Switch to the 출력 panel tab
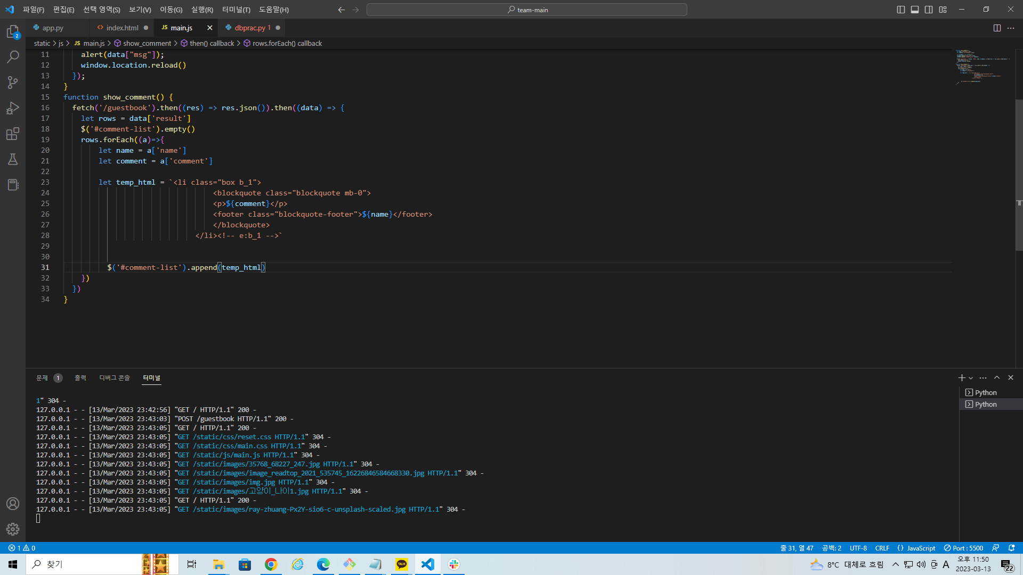 [80, 378]
